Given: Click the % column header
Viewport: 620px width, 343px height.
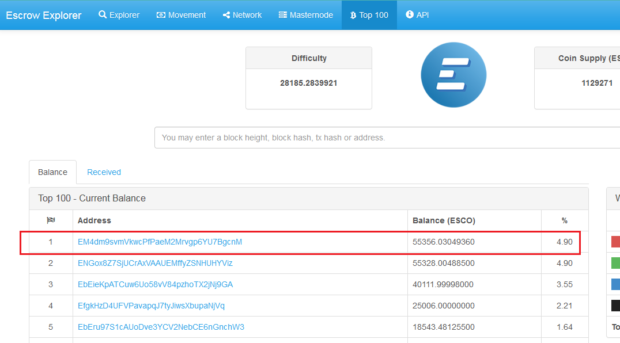Looking at the screenshot, I should [x=565, y=220].
